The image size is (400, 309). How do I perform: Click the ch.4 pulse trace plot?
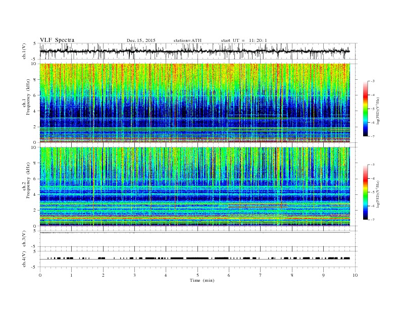(198, 259)
